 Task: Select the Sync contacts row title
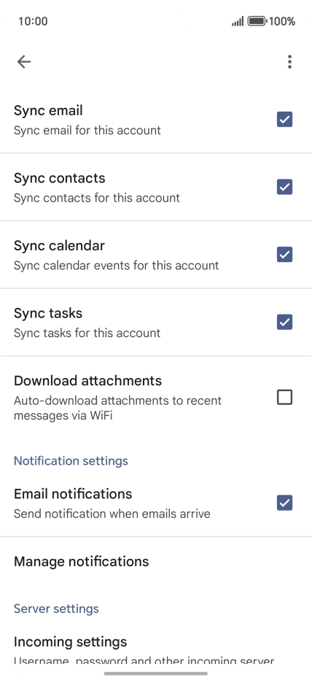point(60,178)
